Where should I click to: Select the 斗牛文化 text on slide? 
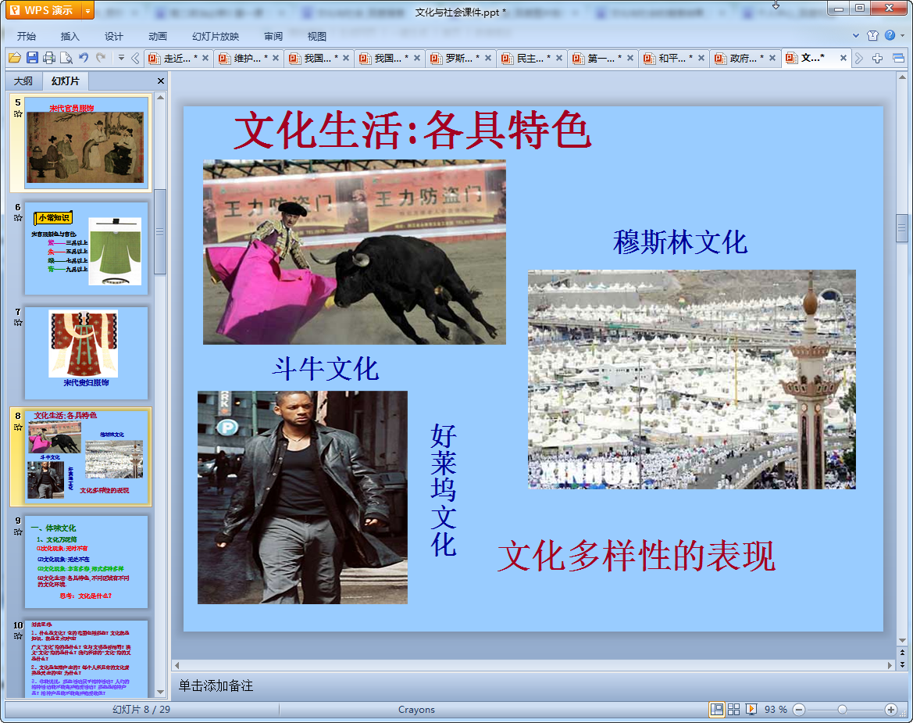[x=326, y=369]
